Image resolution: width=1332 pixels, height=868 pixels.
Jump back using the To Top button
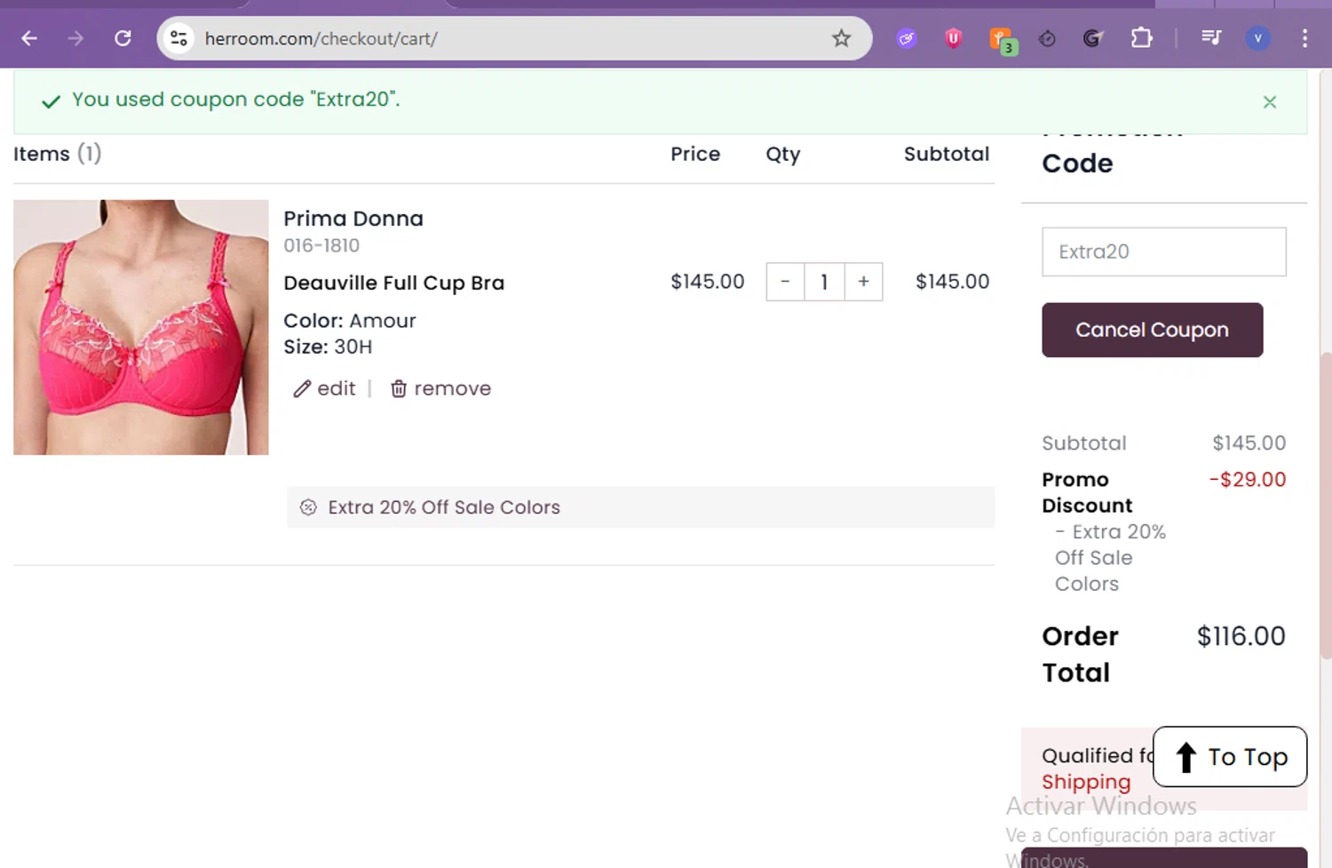point(1230,757)
